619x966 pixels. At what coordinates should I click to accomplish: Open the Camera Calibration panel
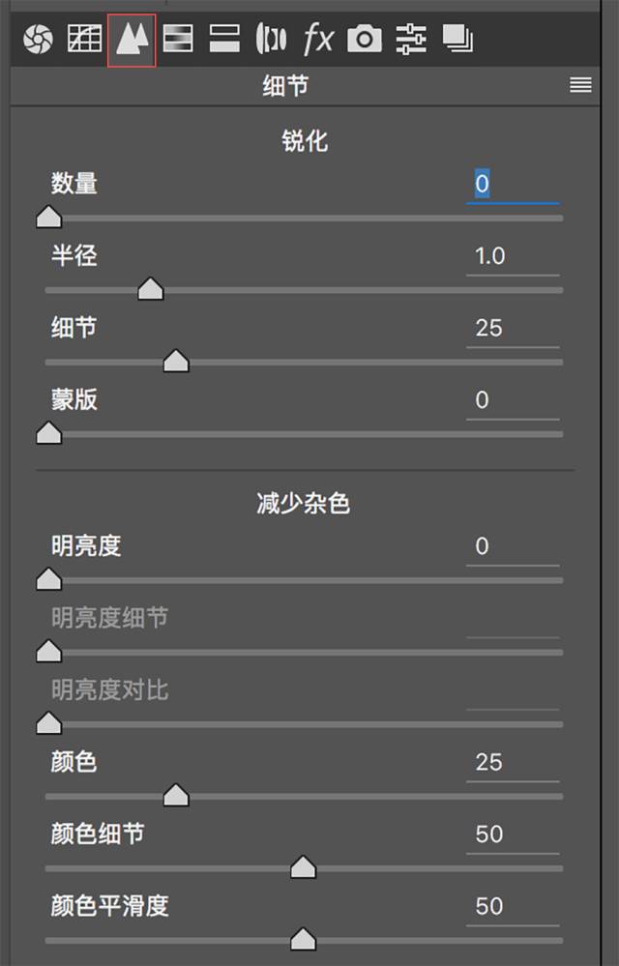[x=364, y=39]
